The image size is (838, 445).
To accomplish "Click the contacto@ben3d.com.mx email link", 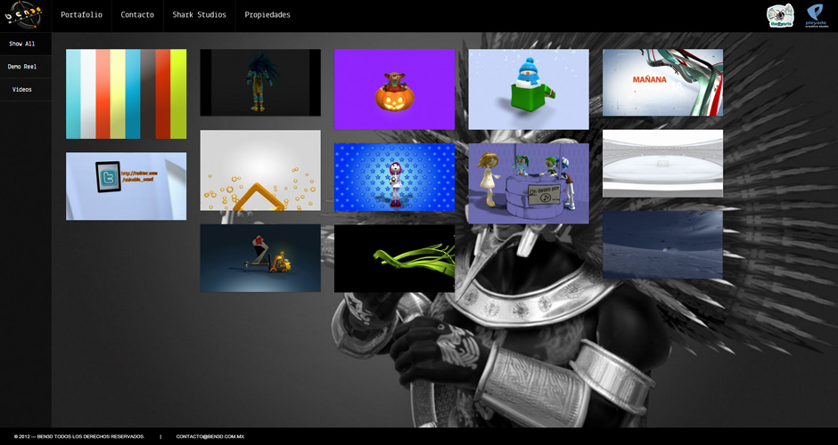I will 210,437.
